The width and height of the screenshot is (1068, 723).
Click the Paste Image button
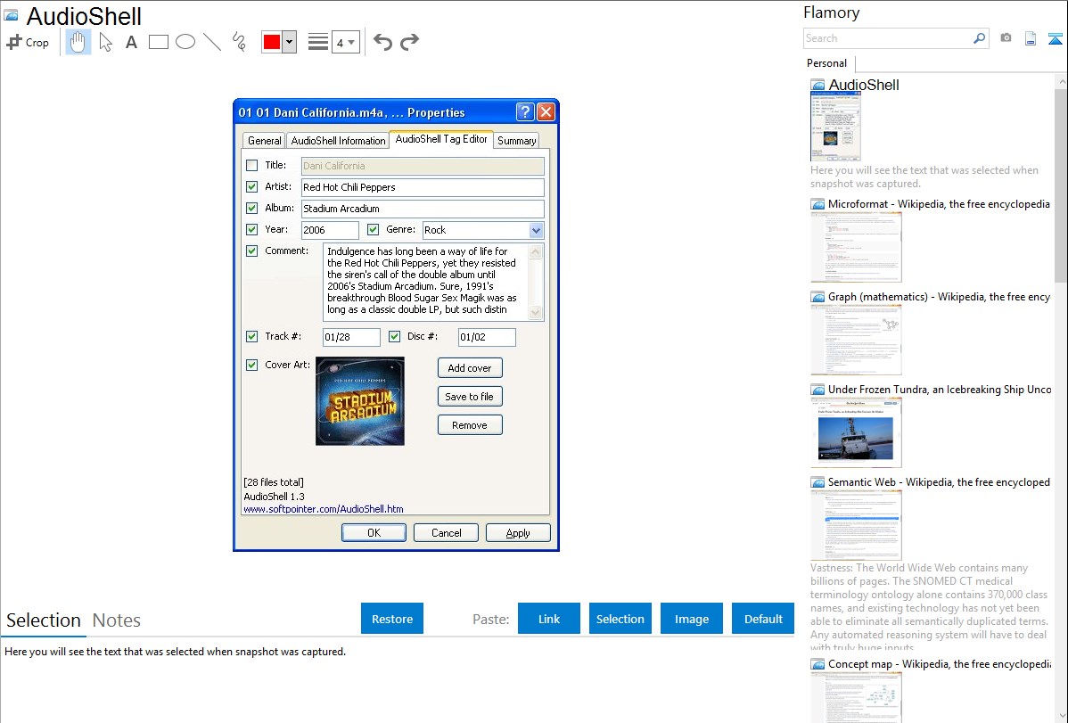tap(692, 619)
